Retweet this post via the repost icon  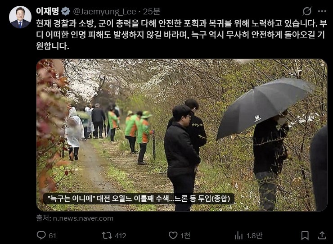coord(107,235)
